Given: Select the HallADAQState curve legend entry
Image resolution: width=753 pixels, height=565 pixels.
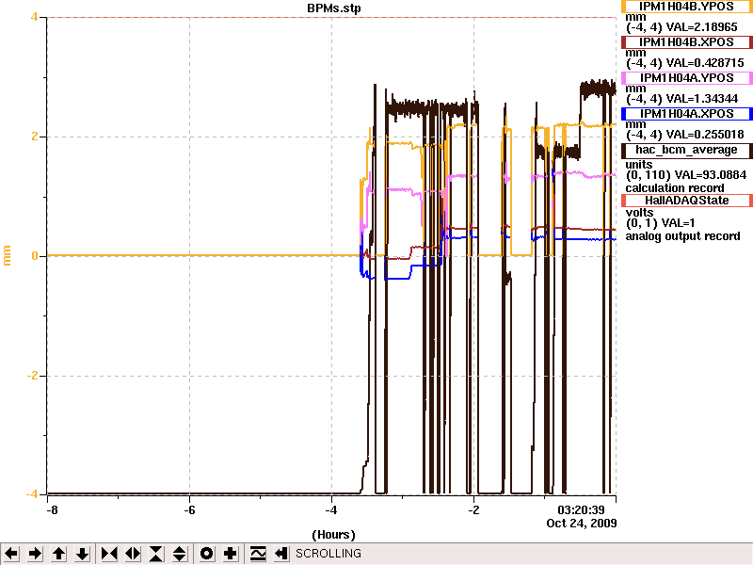Looking at the screenshot, I should pyautogui.click(x=687, y=201).
